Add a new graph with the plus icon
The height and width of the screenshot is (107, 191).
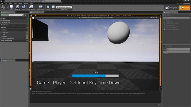click(x=27, y=18)
